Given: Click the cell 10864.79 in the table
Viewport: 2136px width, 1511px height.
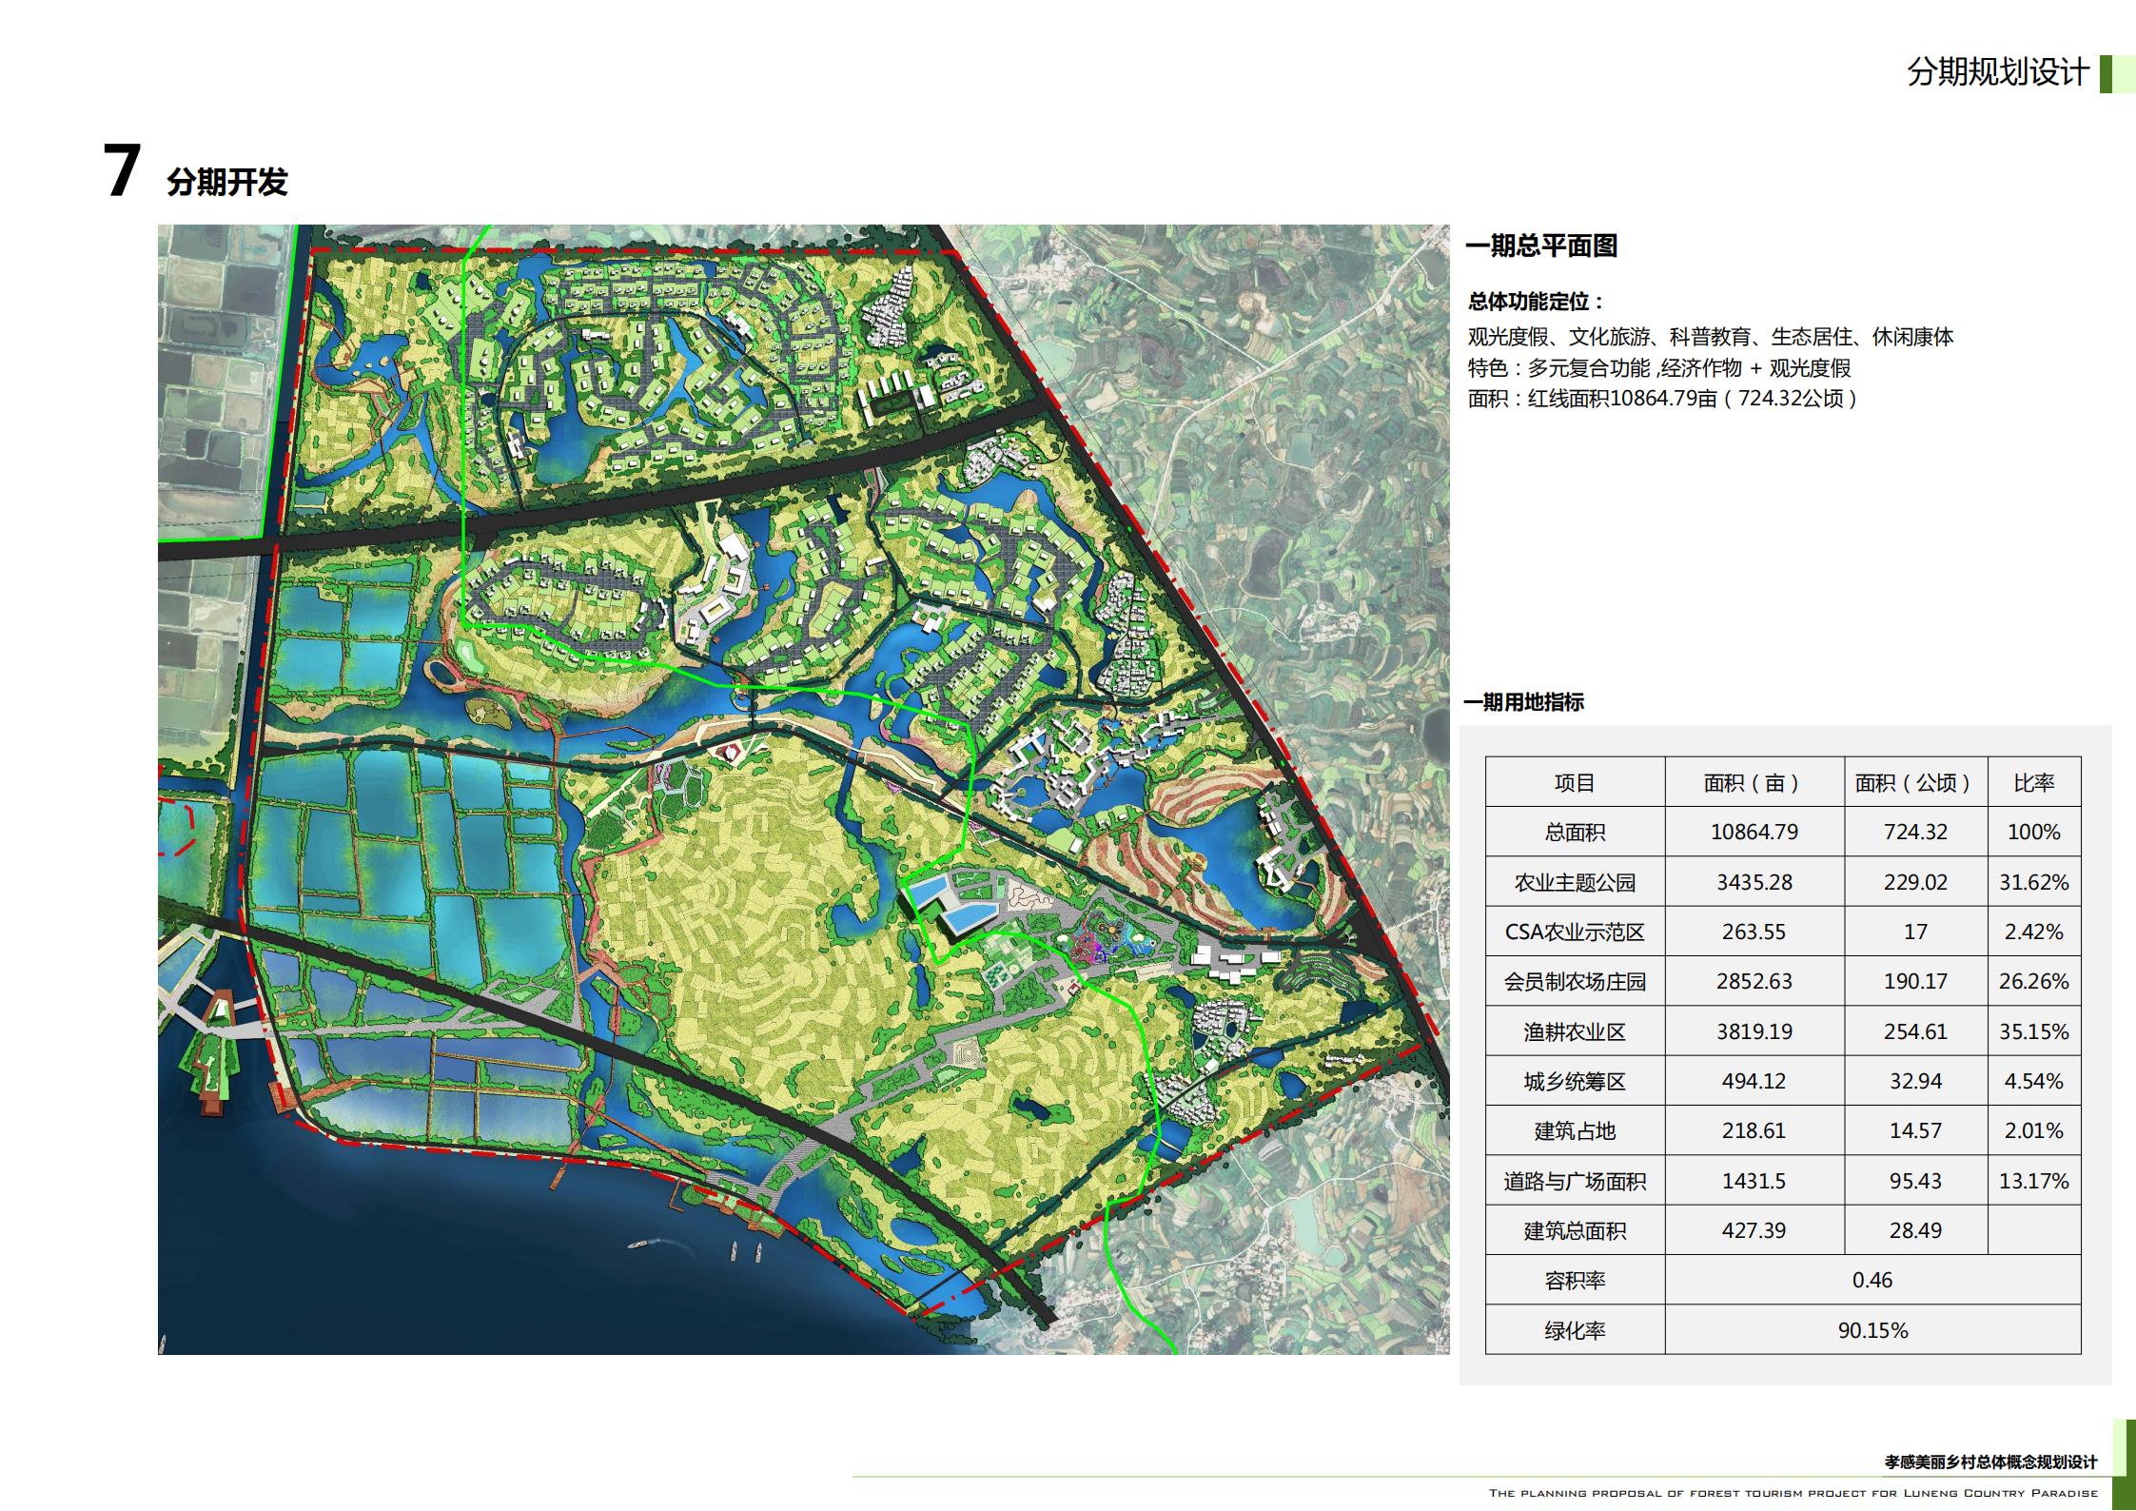Looking at the screenshot, I should tap(1754, 833).
